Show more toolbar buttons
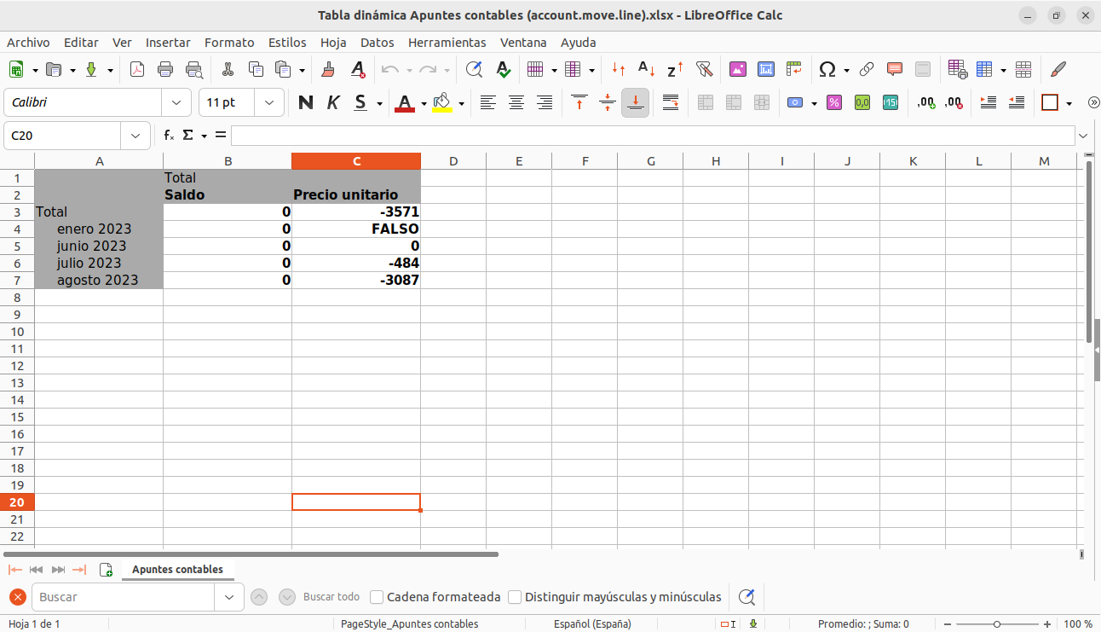Screen dimensions: 1101x632 pos(1093,102)
